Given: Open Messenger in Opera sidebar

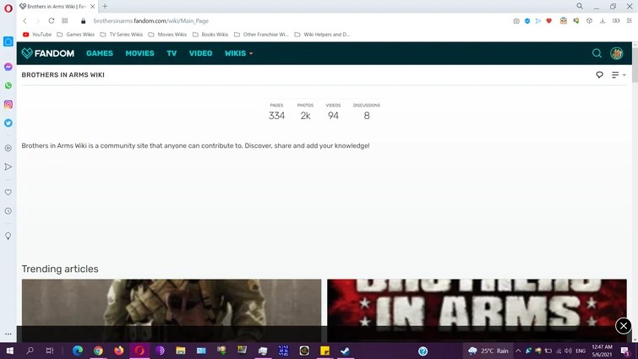Looking at the screenshot, I should (x=8, y=67).
